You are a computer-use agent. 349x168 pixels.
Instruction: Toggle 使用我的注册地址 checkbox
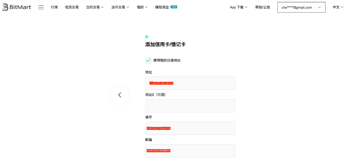point(148,60)
